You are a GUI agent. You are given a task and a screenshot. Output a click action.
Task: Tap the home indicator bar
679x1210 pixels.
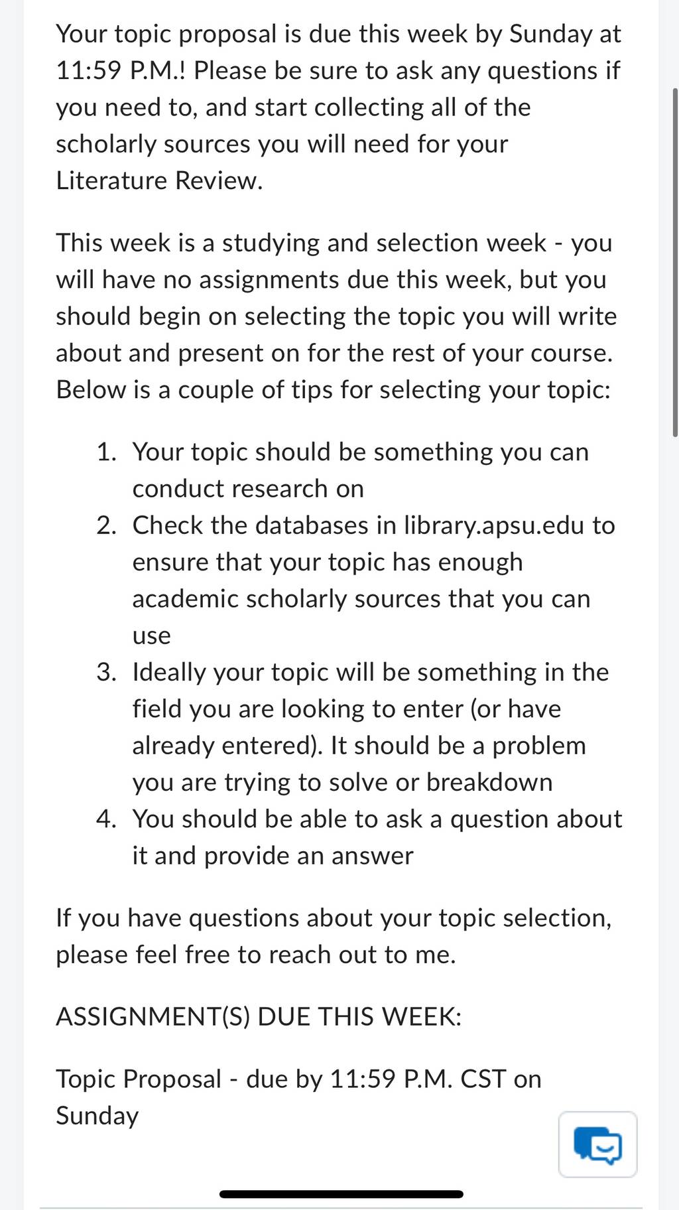tap(341, 1194)
